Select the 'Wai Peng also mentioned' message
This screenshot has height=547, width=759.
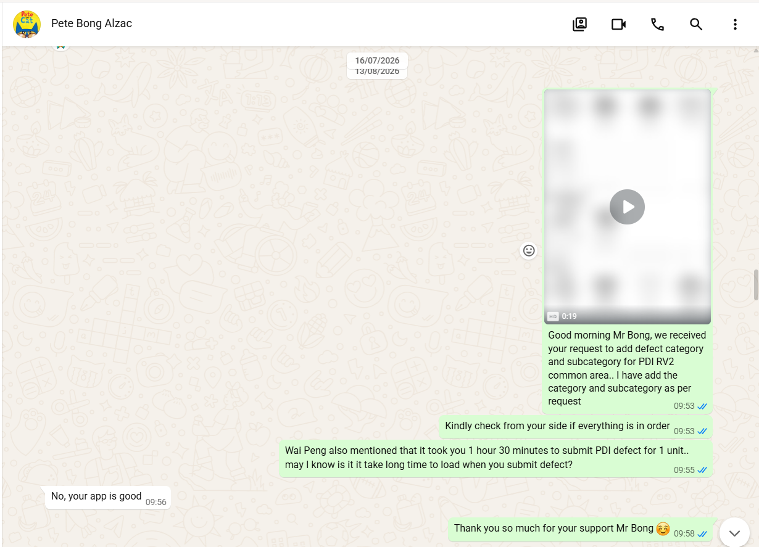(496, 458)
